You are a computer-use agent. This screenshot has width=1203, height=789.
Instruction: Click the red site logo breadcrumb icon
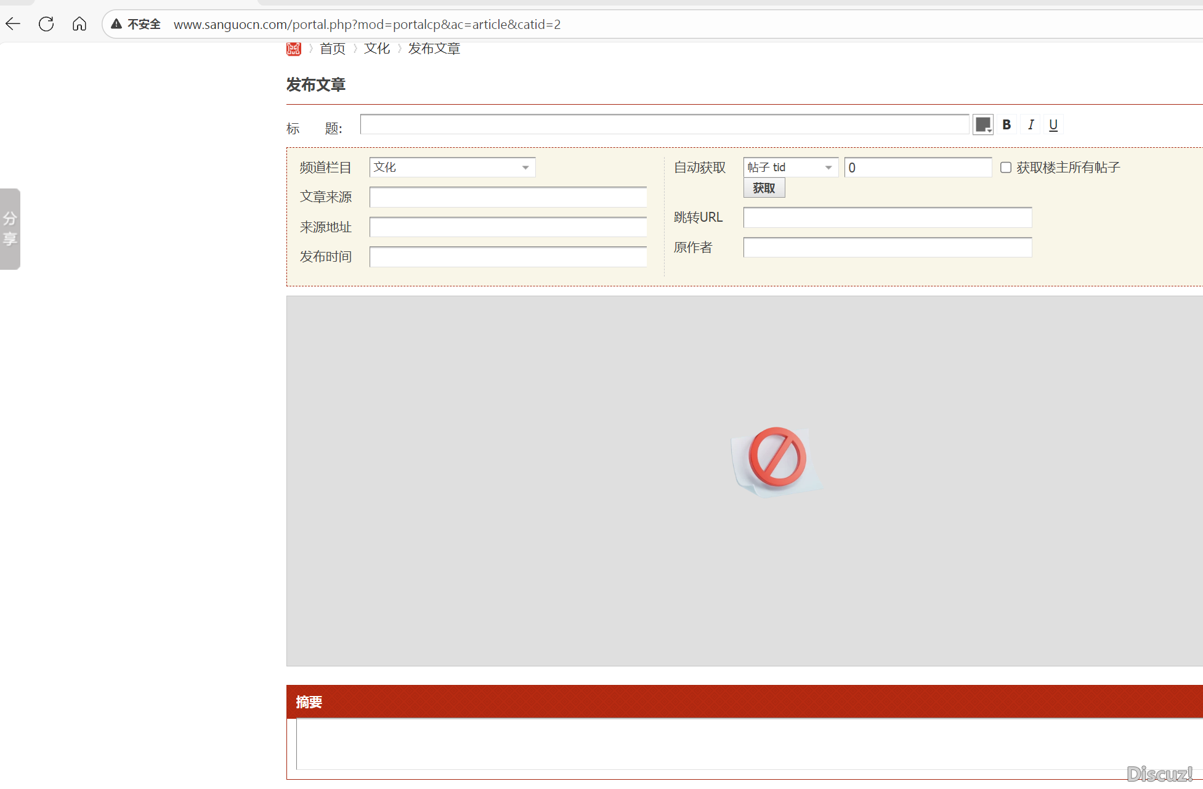(x=294, y=49)
